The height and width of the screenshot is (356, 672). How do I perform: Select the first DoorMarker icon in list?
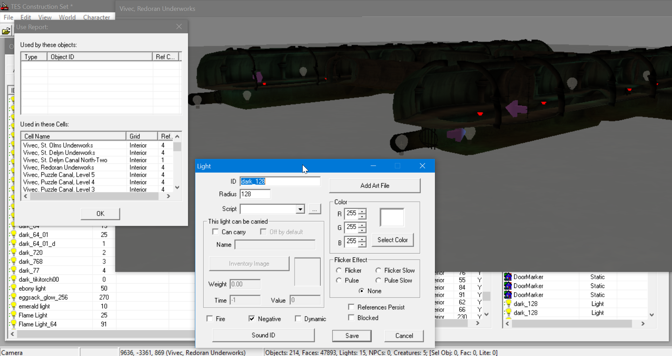(508, 277)
